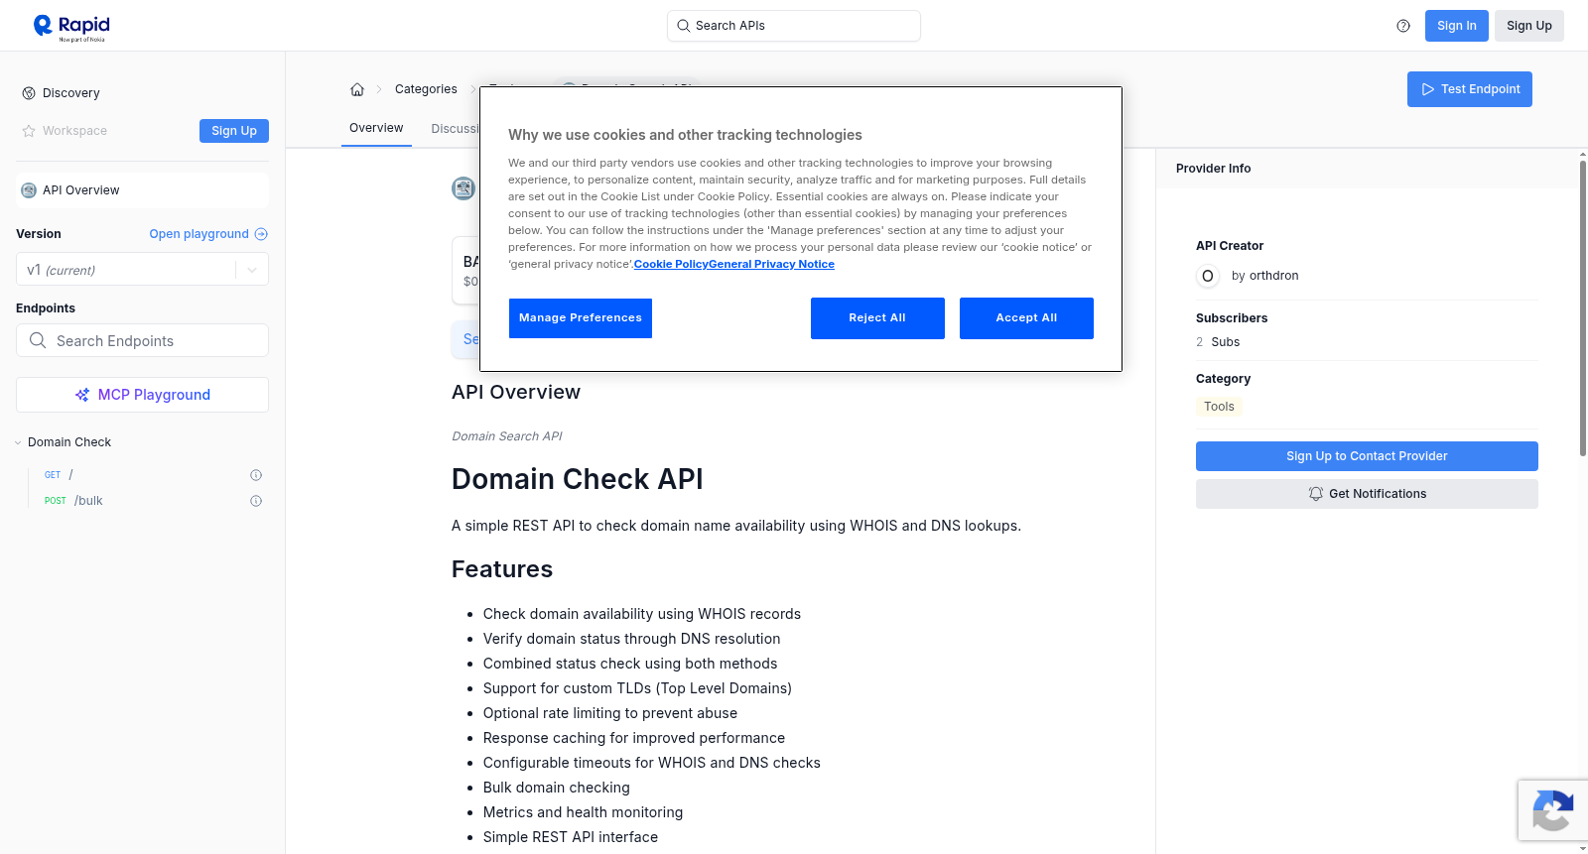Click the orthdron creator avatar

[1208, 276]
